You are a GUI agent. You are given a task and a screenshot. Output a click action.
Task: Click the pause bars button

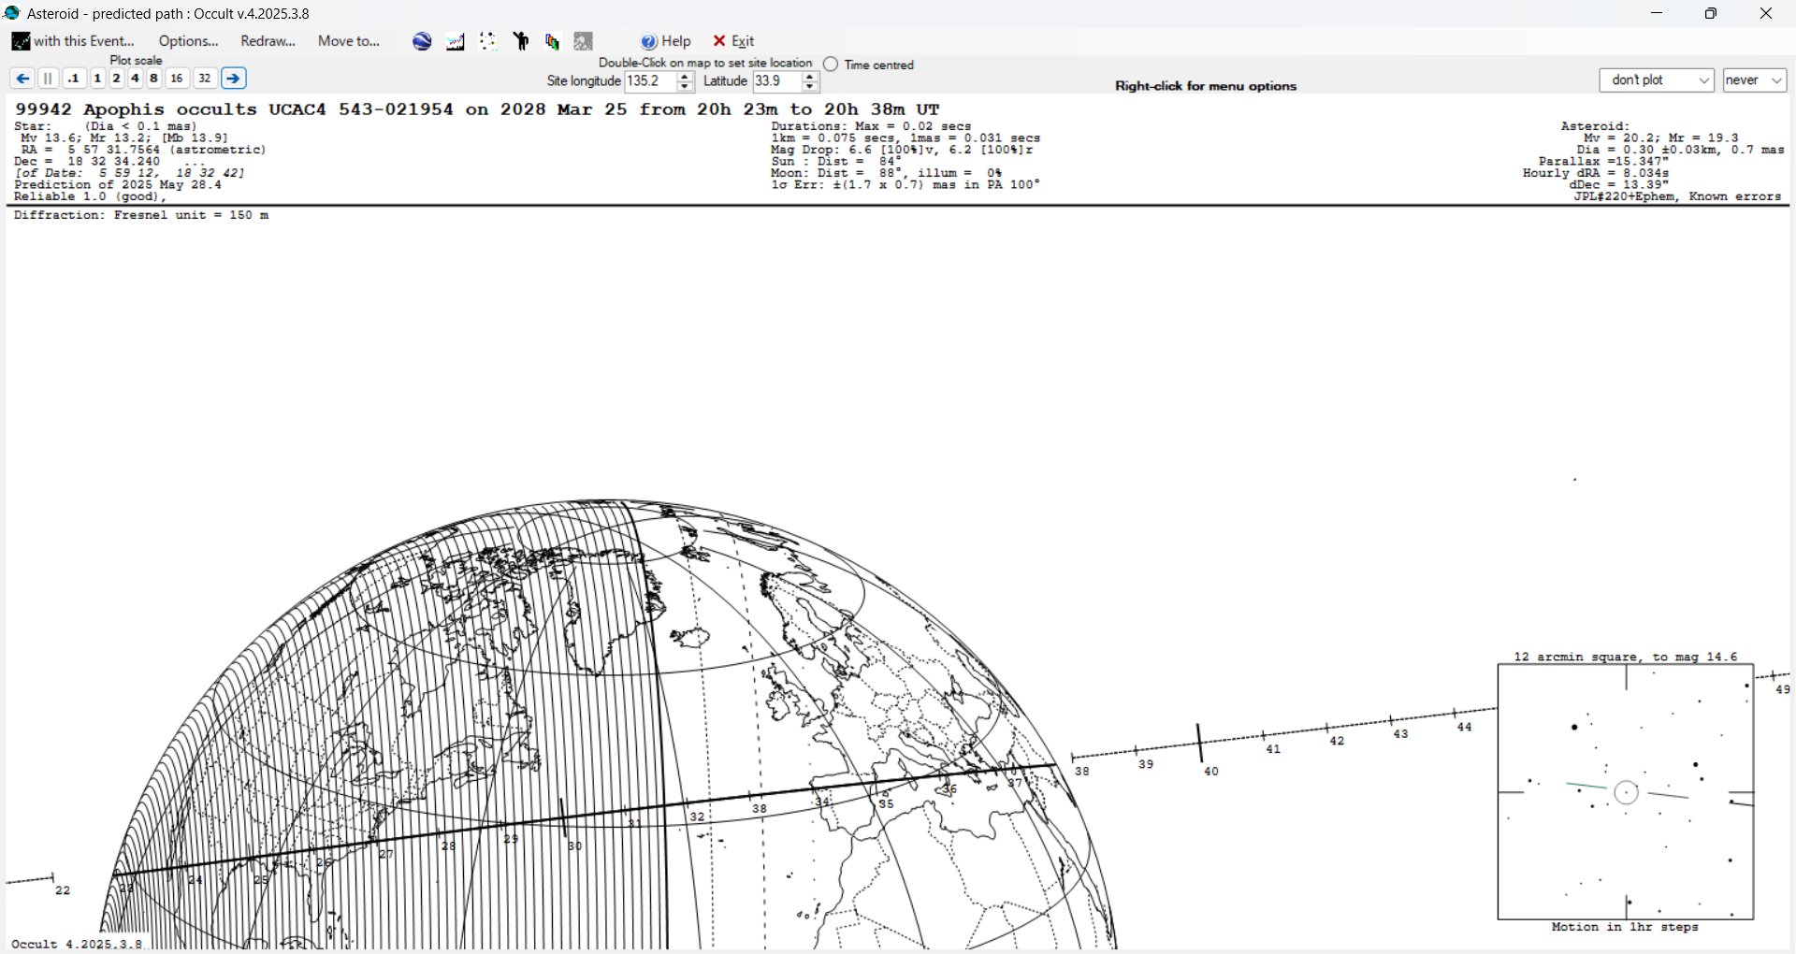(49, 79)
